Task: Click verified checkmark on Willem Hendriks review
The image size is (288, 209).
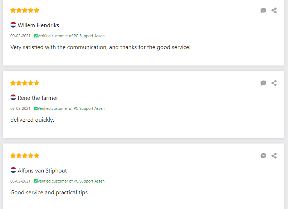Action: point(36,36)
